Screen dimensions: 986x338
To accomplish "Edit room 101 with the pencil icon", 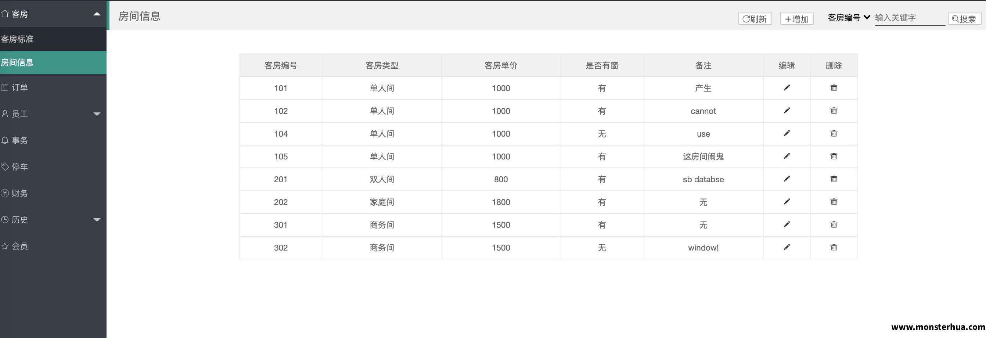I will point(787,88).
